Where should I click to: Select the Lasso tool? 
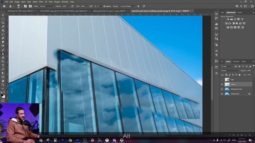(3, 35)
